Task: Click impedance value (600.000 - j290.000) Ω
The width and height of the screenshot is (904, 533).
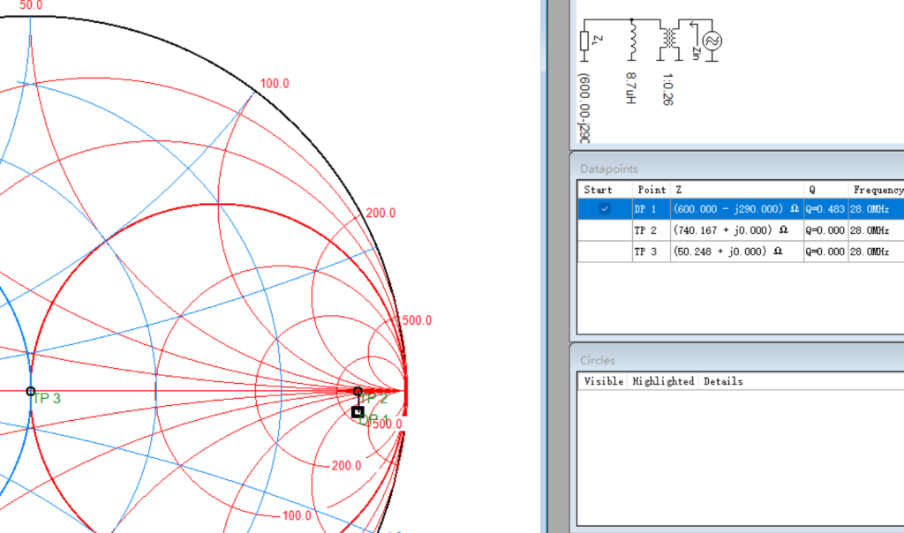Action: point(736,209)
